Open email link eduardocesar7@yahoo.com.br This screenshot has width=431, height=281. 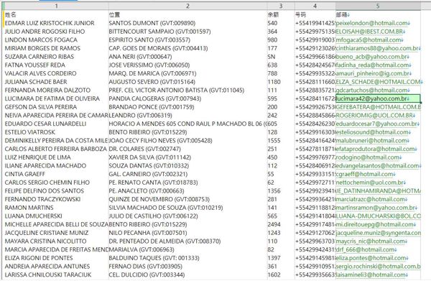pos(376,124)
